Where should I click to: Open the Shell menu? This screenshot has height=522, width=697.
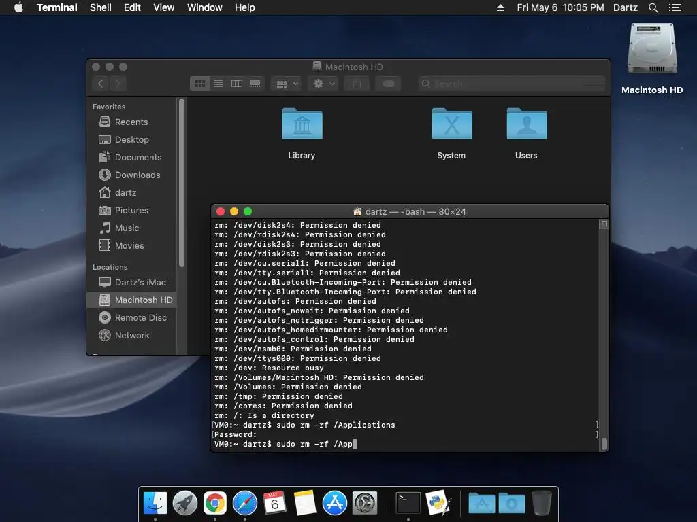pyautogui.click(x=101, y=7)
